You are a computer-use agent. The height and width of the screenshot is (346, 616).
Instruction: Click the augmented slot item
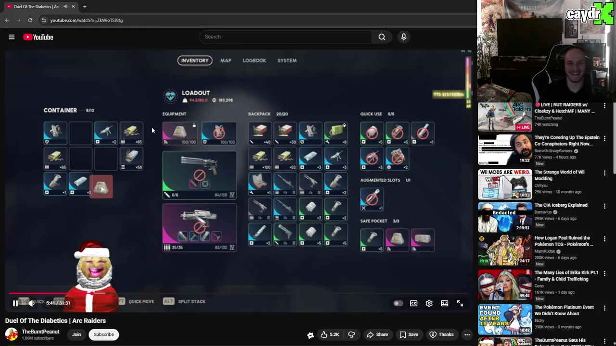(372, 199)
